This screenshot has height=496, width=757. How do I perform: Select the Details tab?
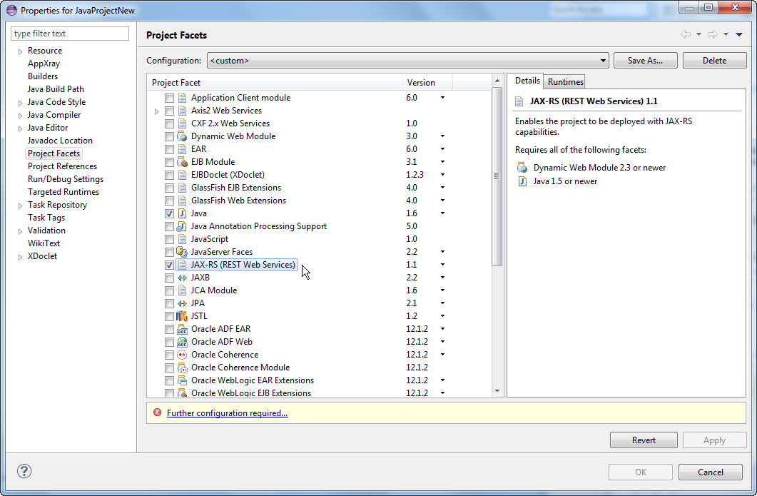click(527, 81)
